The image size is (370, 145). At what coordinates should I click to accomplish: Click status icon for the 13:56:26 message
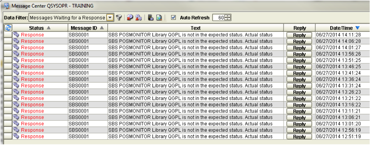coord(16,53)
